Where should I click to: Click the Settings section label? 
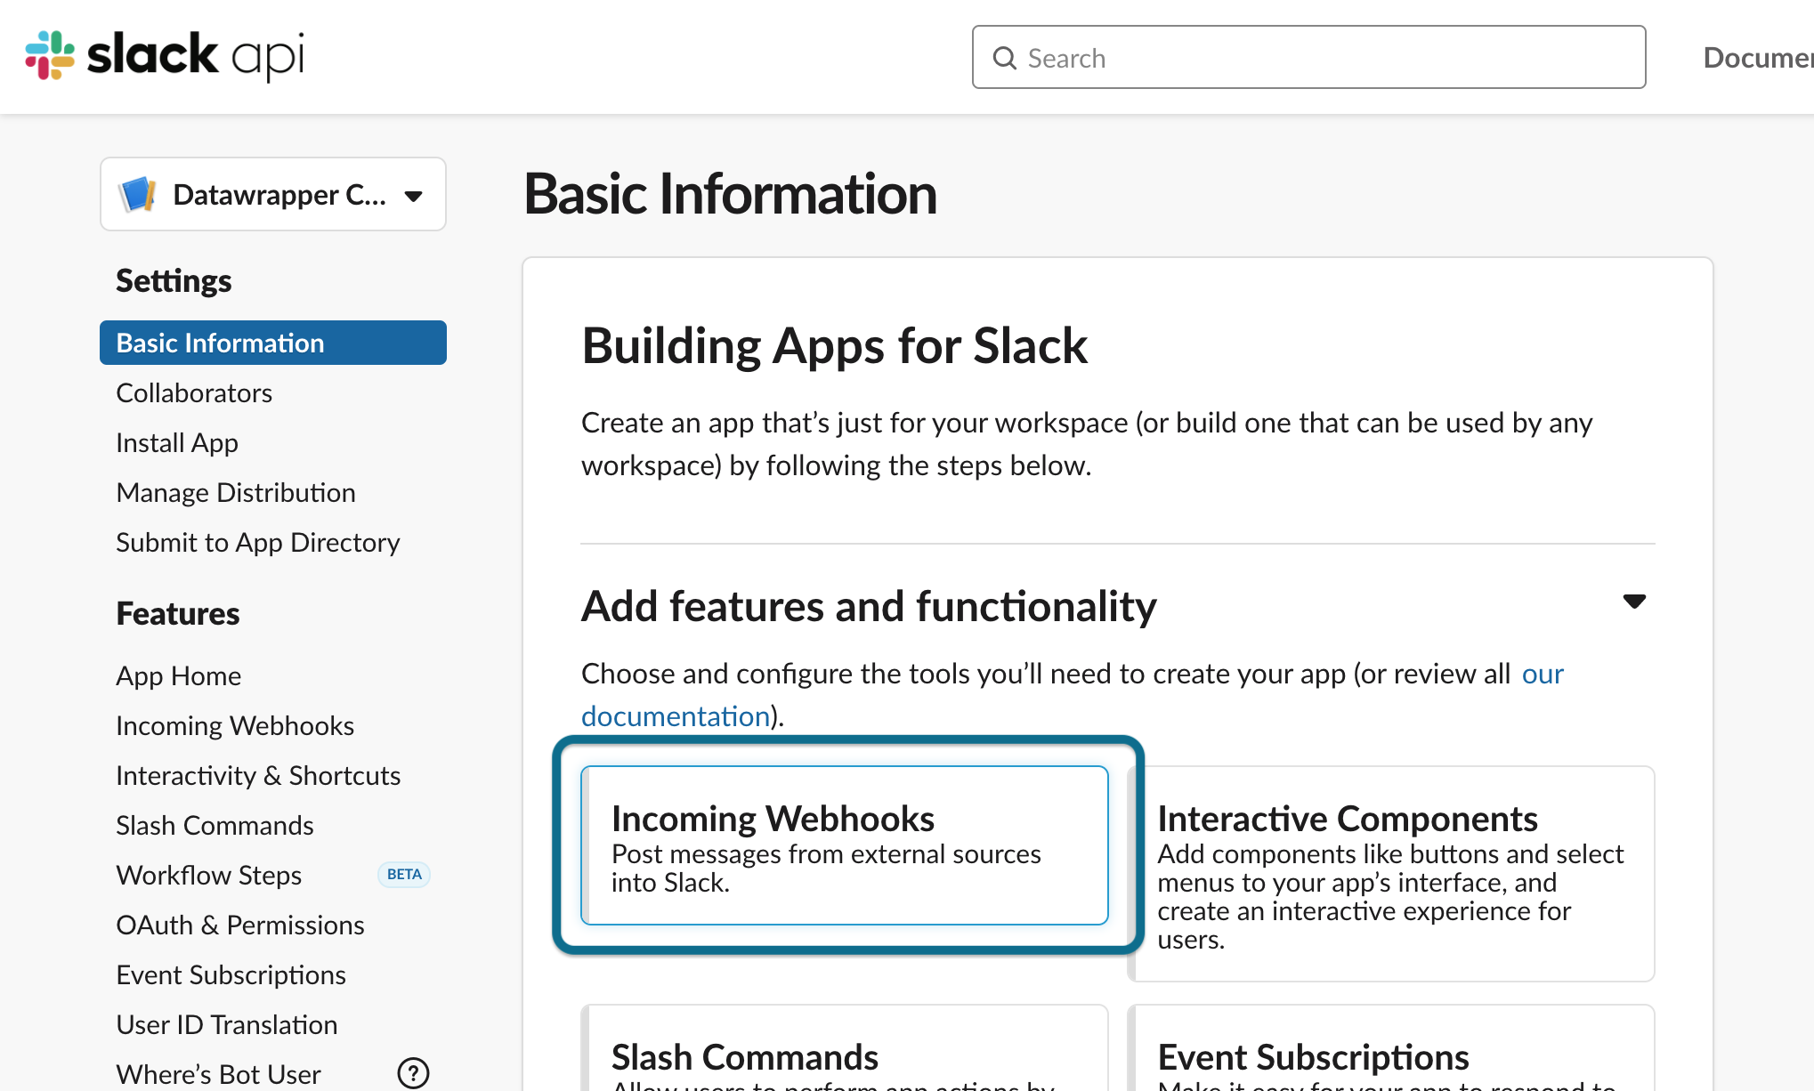174,280
